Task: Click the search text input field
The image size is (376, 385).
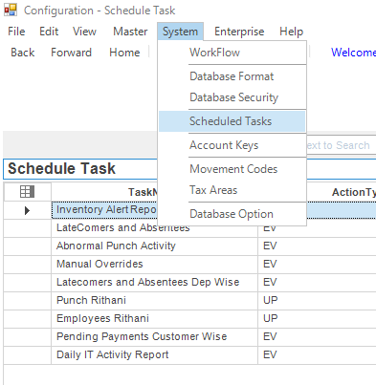Action: click(x=341, y=145)
